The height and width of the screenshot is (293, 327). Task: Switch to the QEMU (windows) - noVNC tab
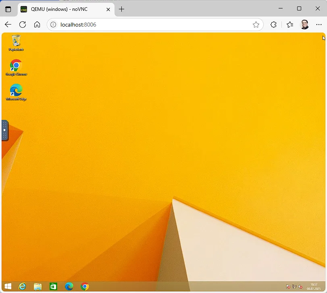click(x=65, y=9)
